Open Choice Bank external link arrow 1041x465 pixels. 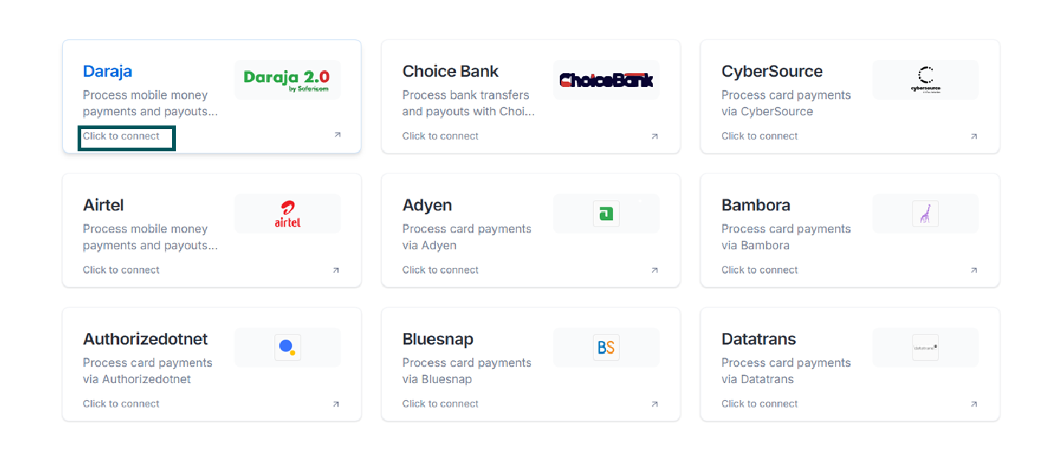tap(655, 136)
